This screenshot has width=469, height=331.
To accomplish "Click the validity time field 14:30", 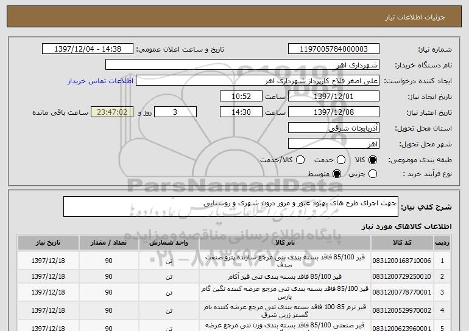I will click(x=241, y=112).
